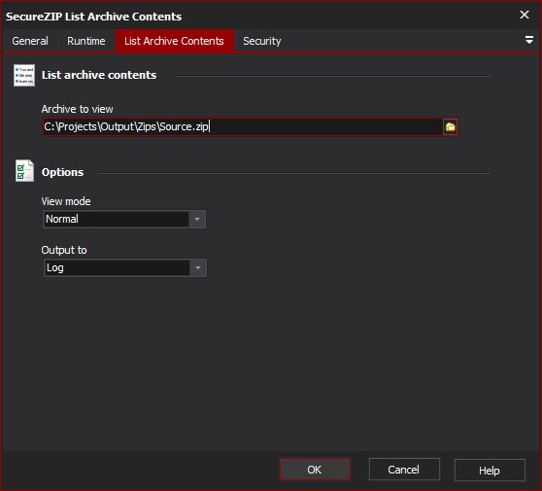Viewport: 542px width, 491px height.
Task: Click the Options checklist icon
Action: point(24,171)
